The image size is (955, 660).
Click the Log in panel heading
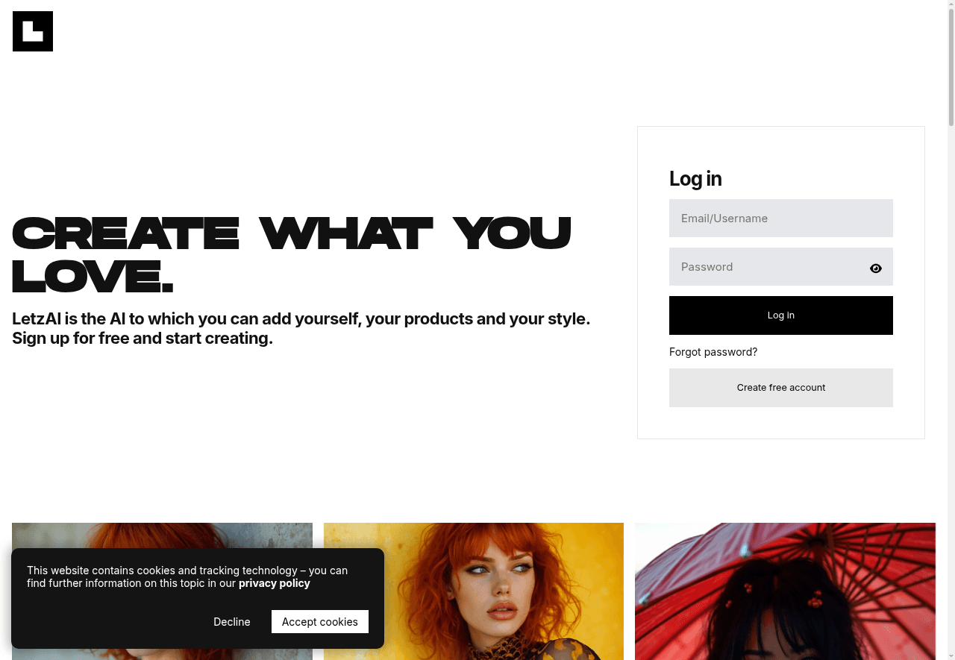pyautogui.click(x=695, y=179)
